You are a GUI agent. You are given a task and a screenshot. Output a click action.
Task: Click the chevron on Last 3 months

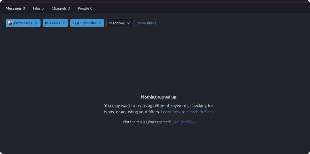[100, 23]
